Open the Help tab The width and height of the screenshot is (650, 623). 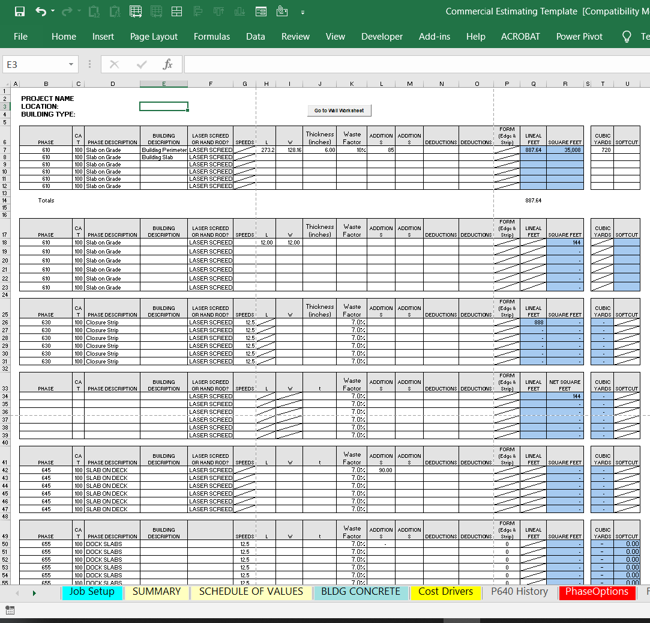[x=475, y=37]
